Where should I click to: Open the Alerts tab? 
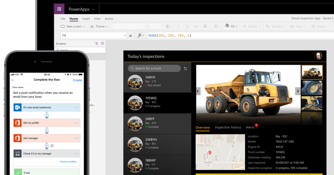250,127
